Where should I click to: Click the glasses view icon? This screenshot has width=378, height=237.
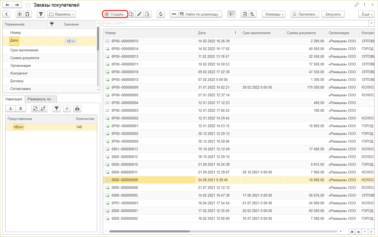(x=174, y=14)
